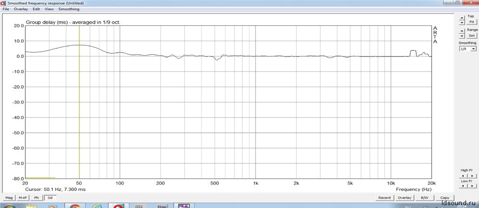Open the File menu
The height and width of the screenshot is (208, 479).
pyautogui.click(x=6, y=9)
